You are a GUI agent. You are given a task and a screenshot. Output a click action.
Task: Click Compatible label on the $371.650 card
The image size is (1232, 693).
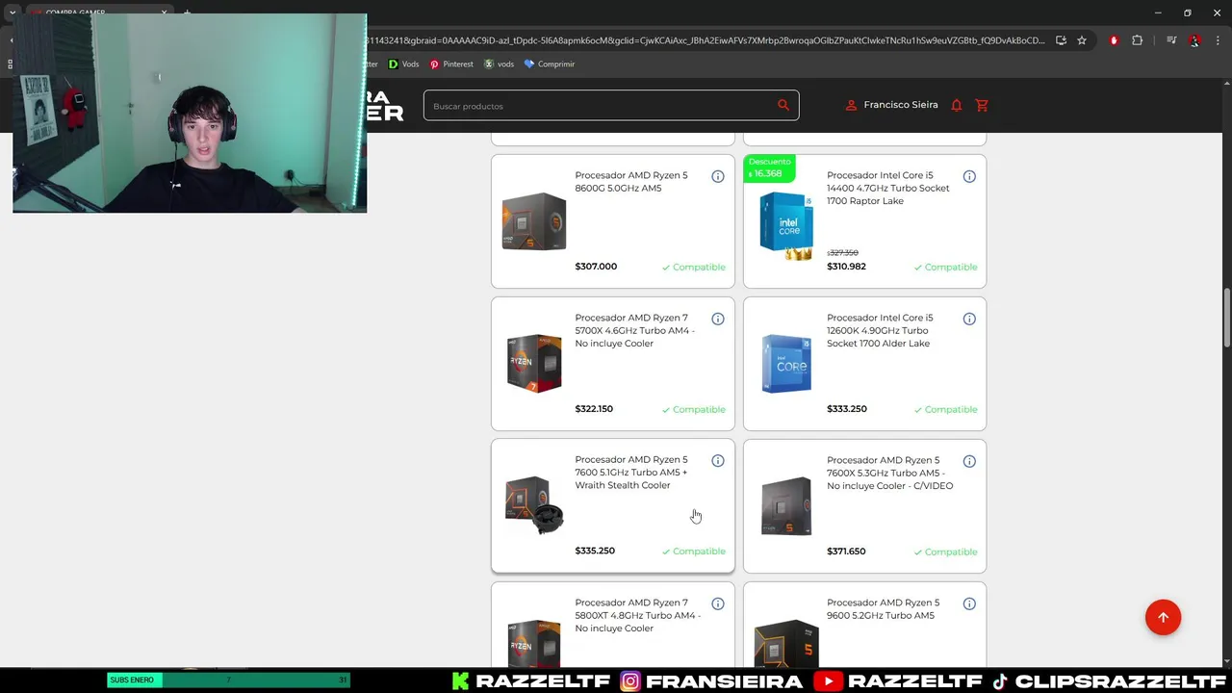(x=945, y=552)
